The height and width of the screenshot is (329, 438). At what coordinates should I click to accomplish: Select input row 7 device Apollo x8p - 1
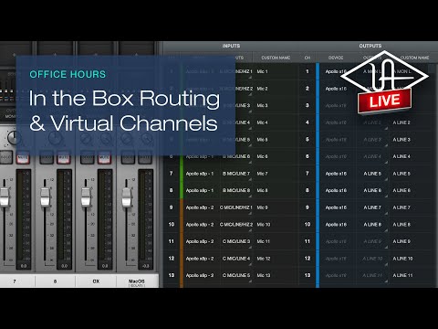click(x=200, y=174)
